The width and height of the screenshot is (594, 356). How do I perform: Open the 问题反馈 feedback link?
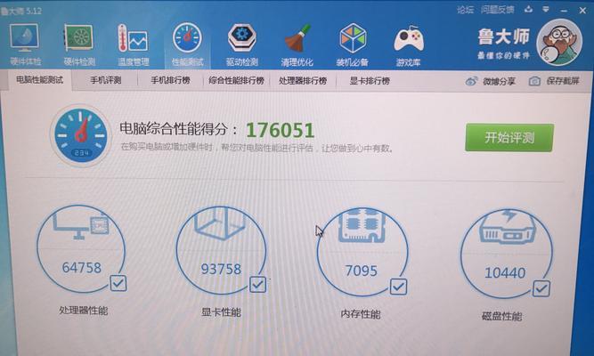[498, 10]
